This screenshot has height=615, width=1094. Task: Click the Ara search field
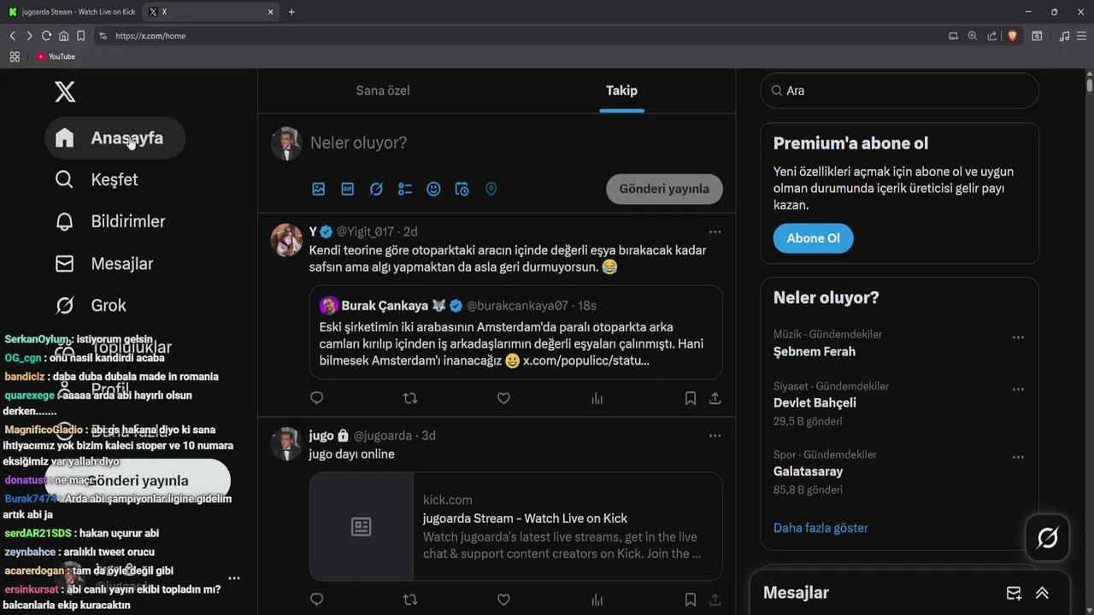point(899,91)
